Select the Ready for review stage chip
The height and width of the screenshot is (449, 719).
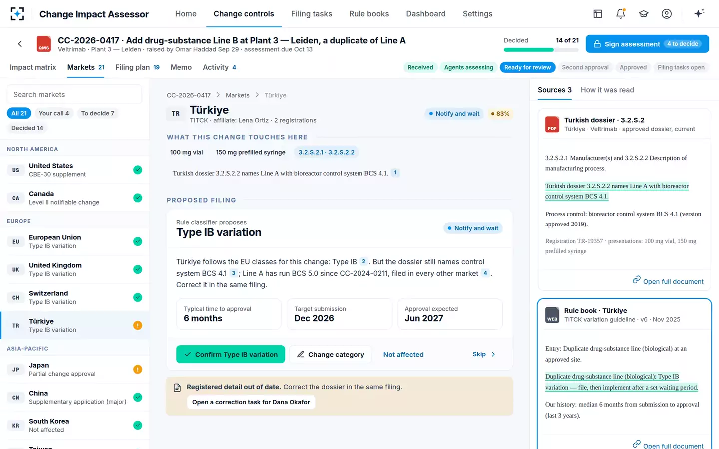(x=527, y=67)
